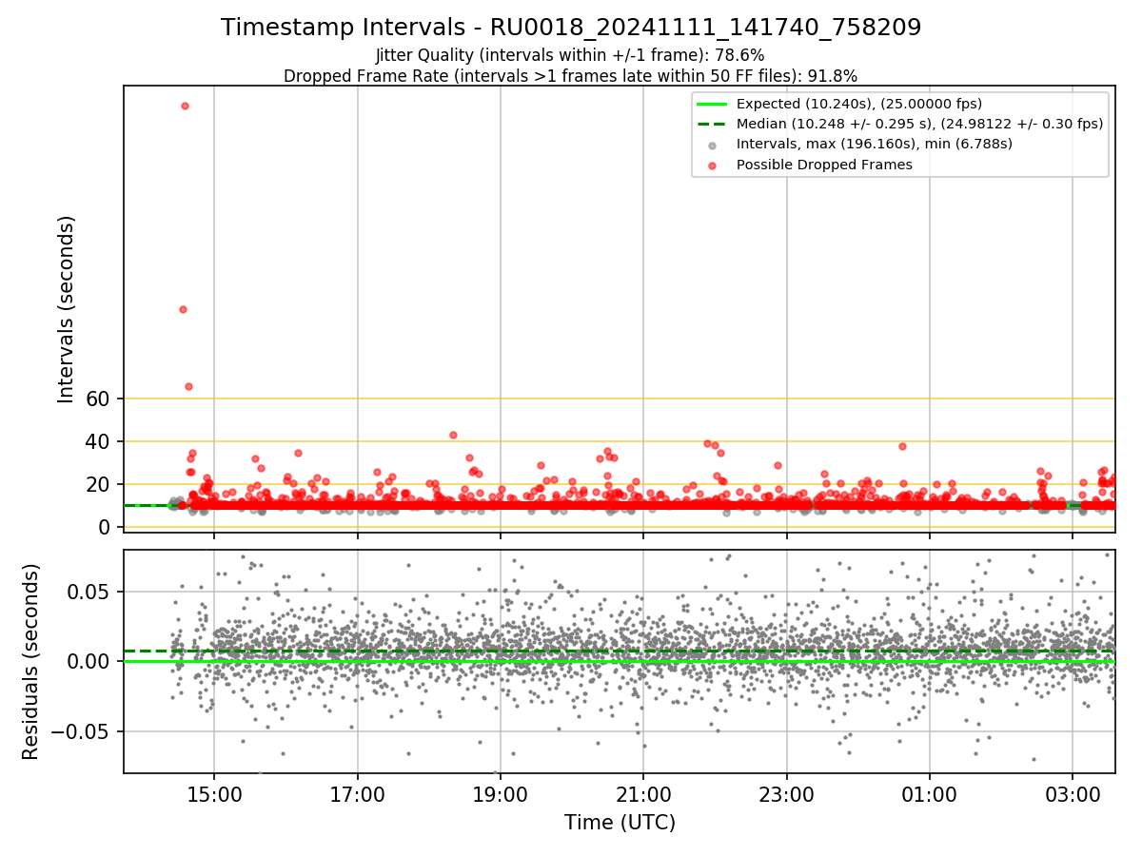Click the 'Intervals (seconds)' y-axis label

tap(67, 308)
